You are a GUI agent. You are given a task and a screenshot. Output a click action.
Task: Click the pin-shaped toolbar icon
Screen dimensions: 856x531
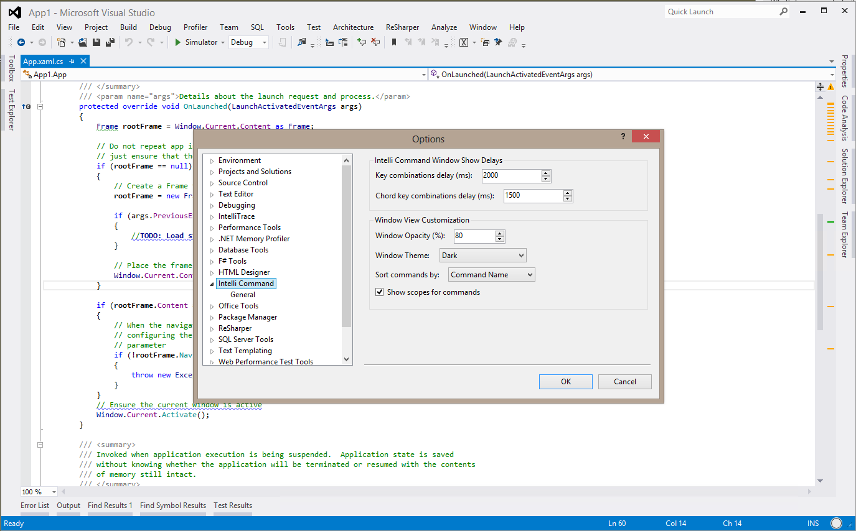point(498,42)
